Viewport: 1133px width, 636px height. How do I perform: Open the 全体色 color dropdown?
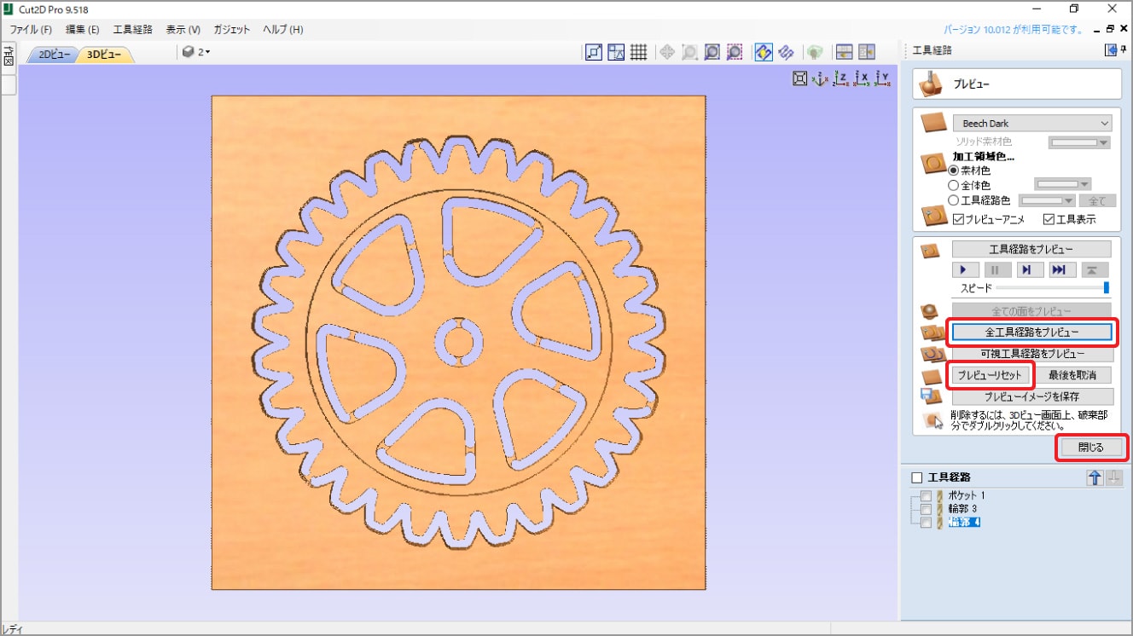tap(1062, 184)
